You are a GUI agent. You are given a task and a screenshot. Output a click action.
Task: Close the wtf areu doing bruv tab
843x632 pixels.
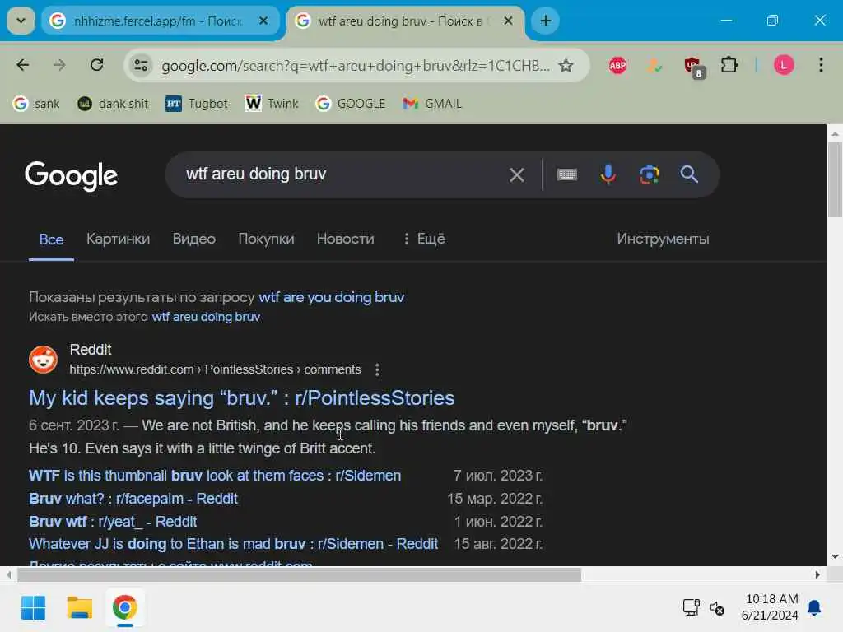coord(508,21)
